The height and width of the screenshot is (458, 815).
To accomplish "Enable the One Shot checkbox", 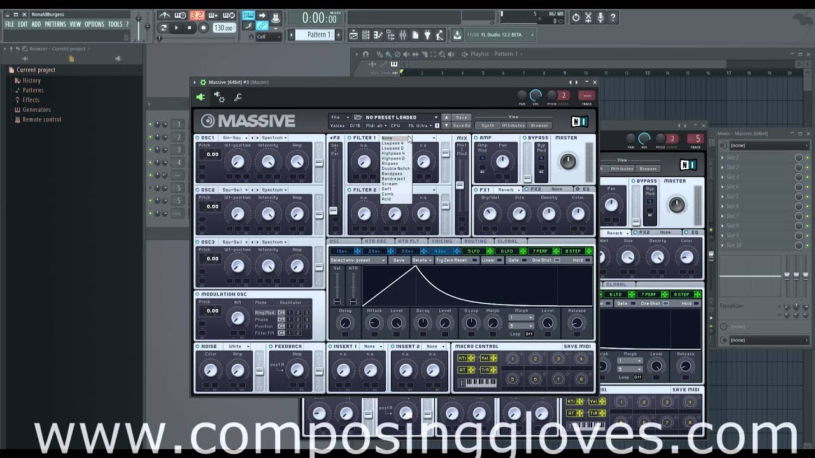I will click(558, 260).
